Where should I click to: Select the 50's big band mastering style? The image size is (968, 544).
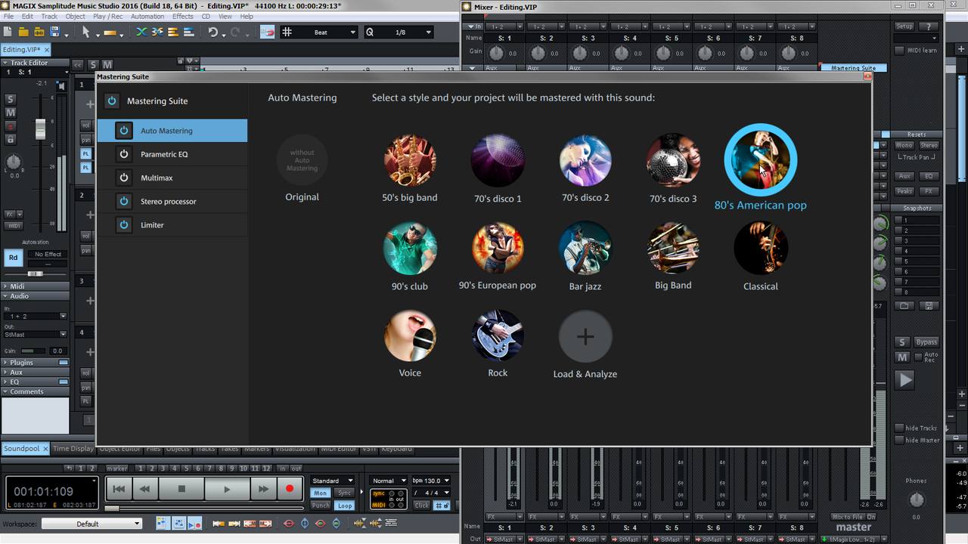(410, 160)
